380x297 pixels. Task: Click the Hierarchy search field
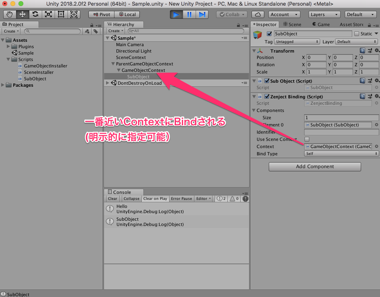[x=186, y=31]
